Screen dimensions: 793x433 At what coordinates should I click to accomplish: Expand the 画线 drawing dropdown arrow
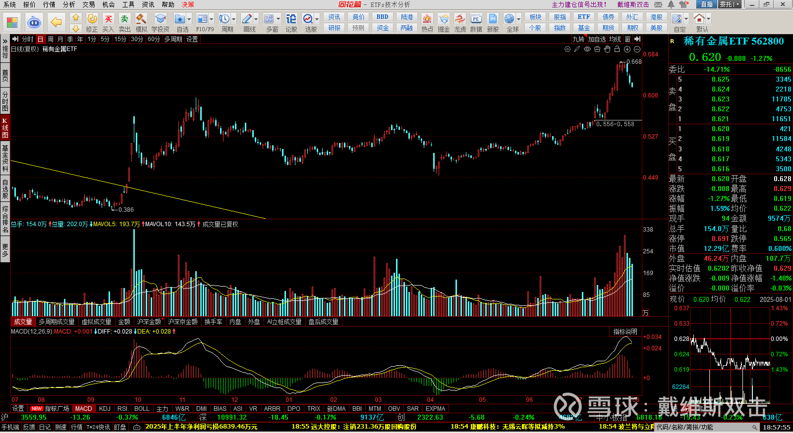click(256, 19)
